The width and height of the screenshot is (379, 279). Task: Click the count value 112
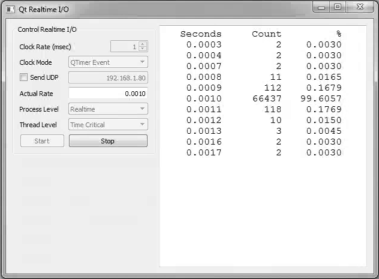tap(273, 88)
